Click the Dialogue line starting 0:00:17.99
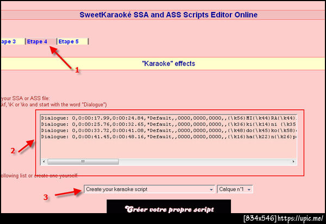Viewport: 326px width, 224px height. tap(168, 118)
